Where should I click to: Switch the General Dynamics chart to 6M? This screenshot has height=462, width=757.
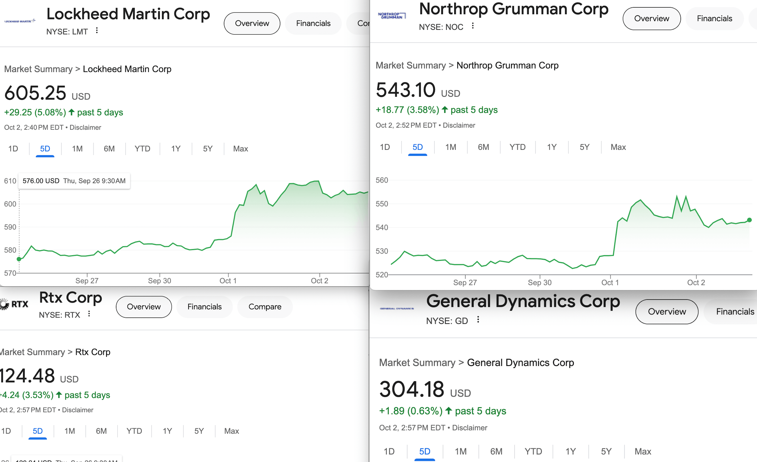tap(496, 451)
